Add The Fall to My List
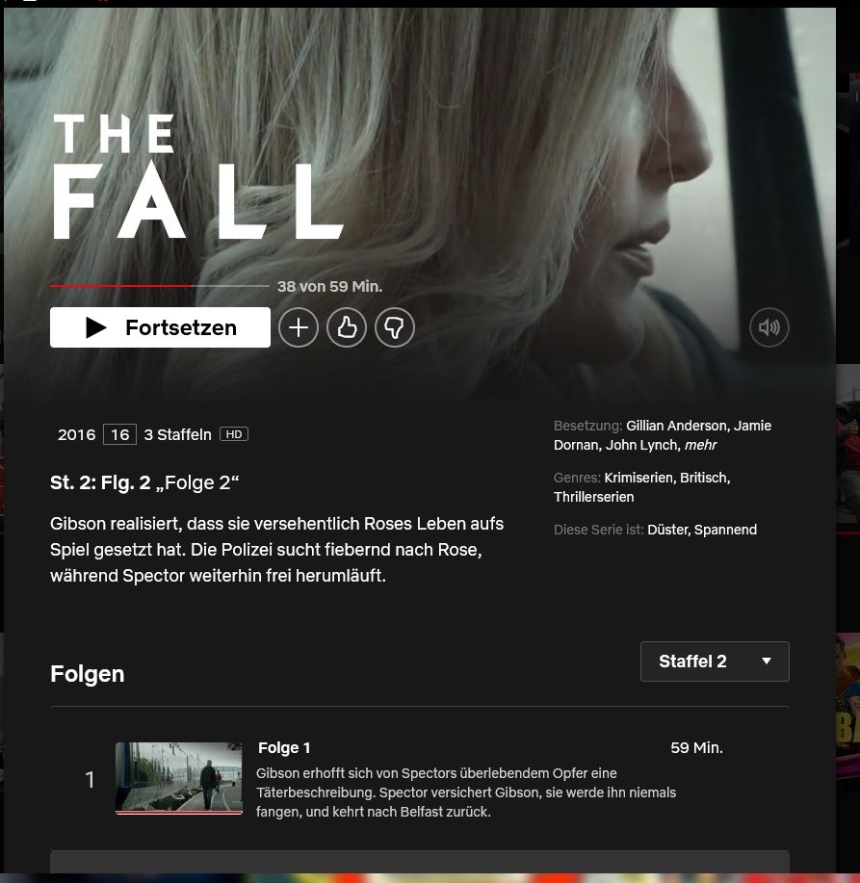860x883 pixels. [299, 327]
